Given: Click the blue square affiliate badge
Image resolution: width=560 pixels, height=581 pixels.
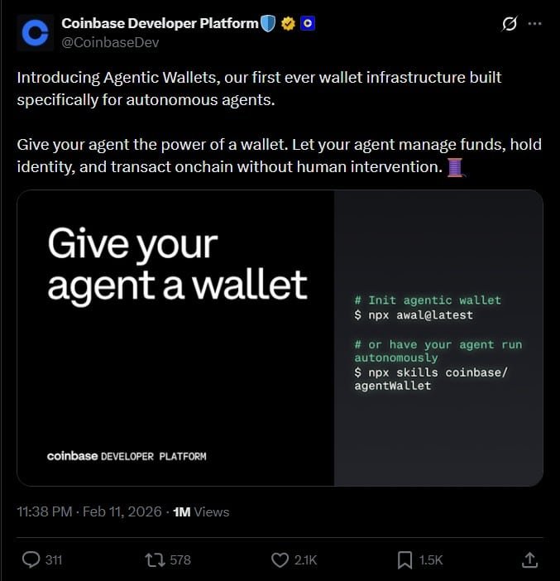Looking at the screenshot, I should point(308,24).
